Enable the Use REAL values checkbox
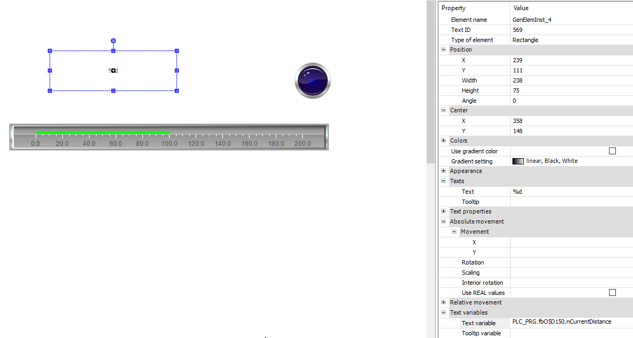Image resolution: width=633 pixels, height=338 pixels. 612,292
